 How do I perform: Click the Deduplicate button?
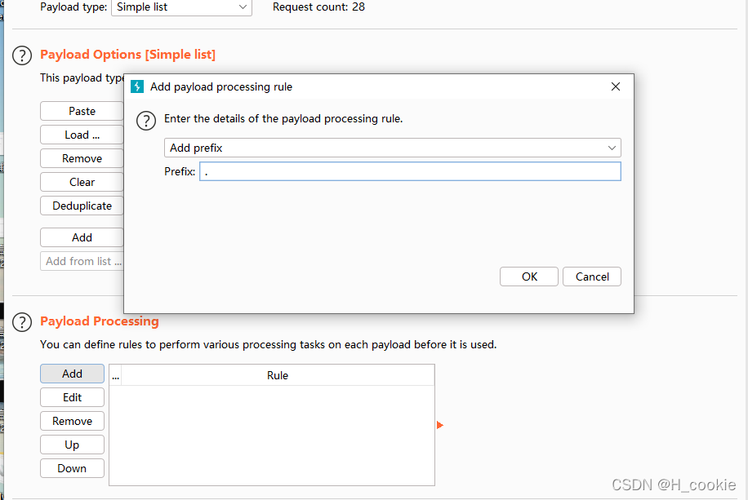[82, 206]
